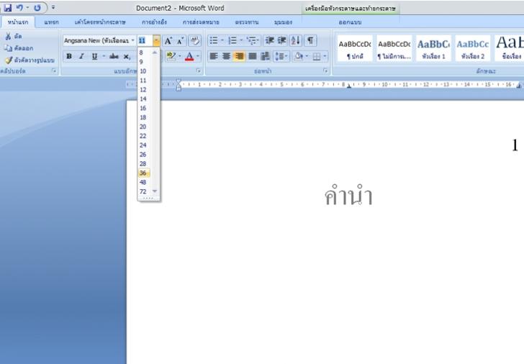Apply the หัวเรื่อง 1 heading style
The height and width of the screenshot is (364, 524).
433,48
